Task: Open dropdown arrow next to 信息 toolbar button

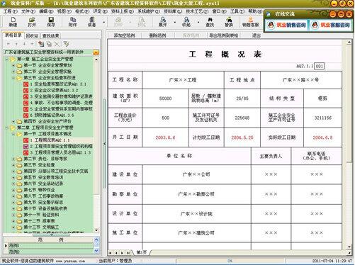Action: 104,22
